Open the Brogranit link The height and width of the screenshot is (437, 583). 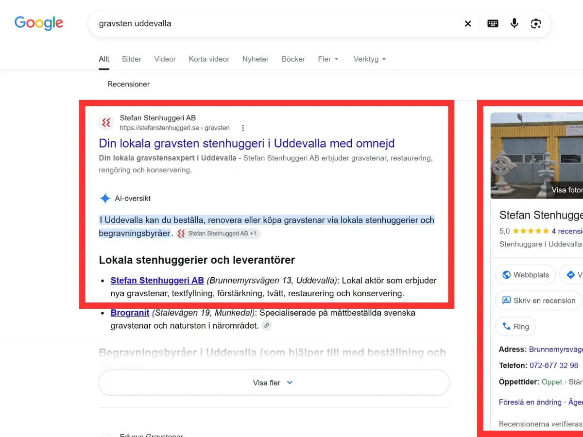[x=130, y=313]
